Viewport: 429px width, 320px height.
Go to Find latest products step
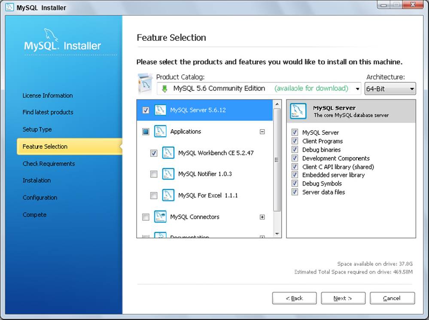coord(48,112)
